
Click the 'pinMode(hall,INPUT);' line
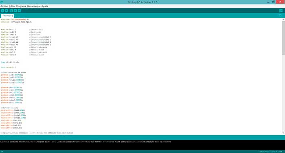click(11, 103)
